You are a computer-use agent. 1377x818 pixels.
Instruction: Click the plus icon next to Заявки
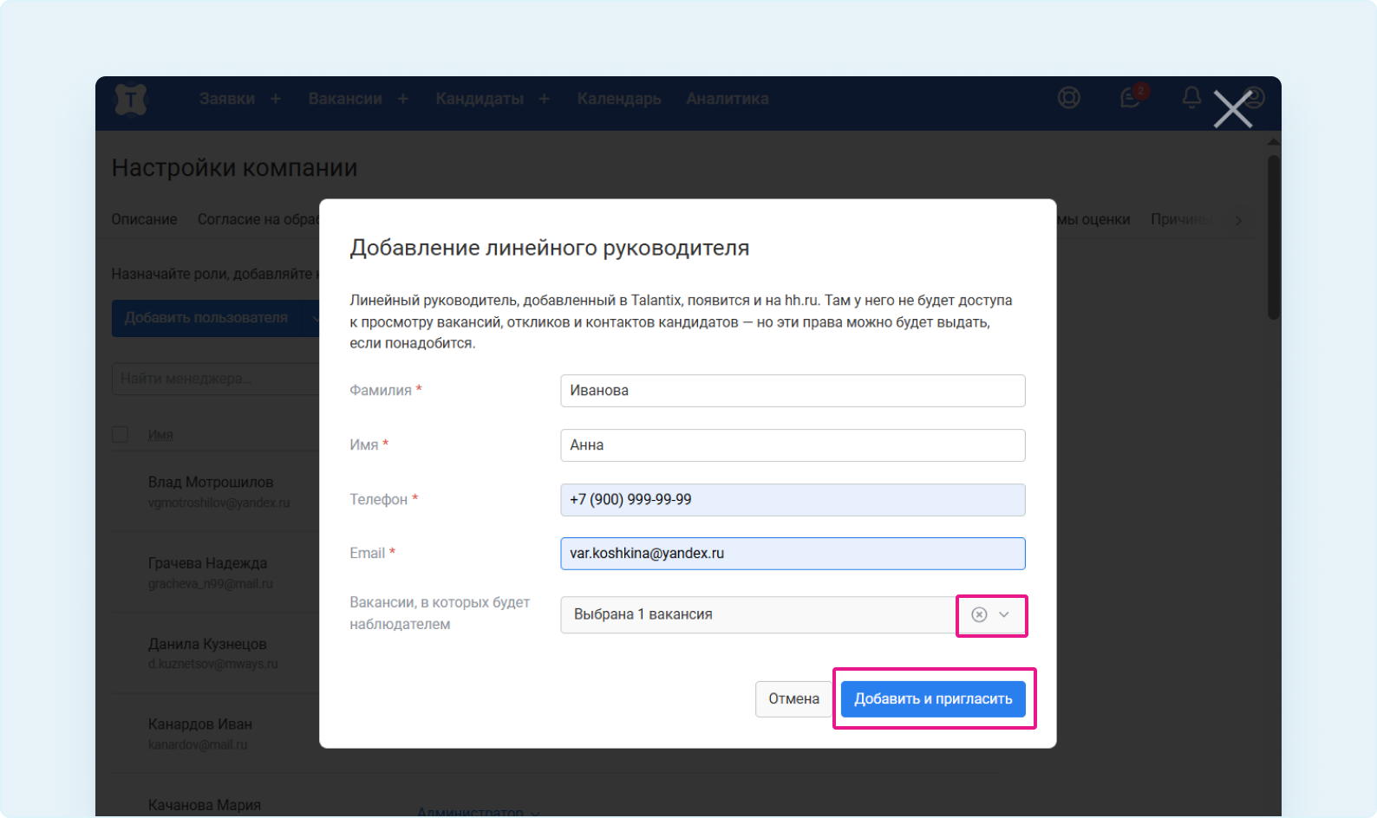coord(276,99)
